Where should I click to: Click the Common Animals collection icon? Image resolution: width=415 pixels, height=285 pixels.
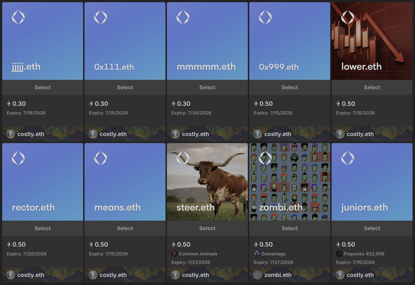tap(174, 254)
